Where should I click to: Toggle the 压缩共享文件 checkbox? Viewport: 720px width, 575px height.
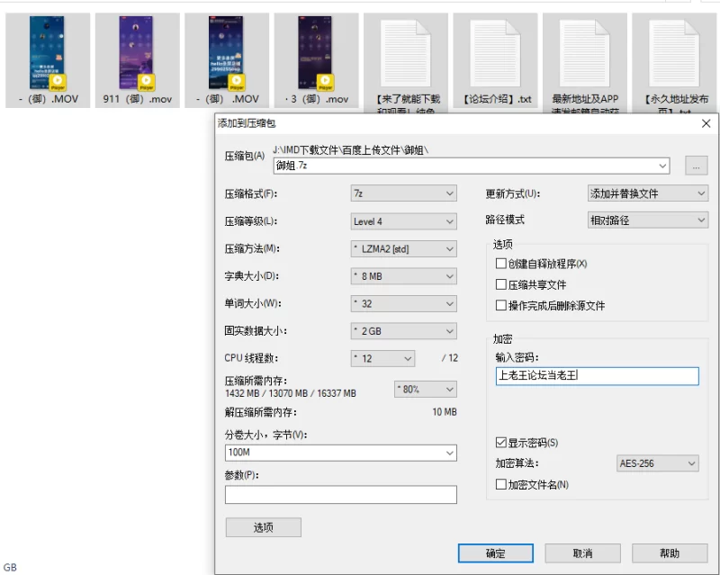tap(501, 284)
